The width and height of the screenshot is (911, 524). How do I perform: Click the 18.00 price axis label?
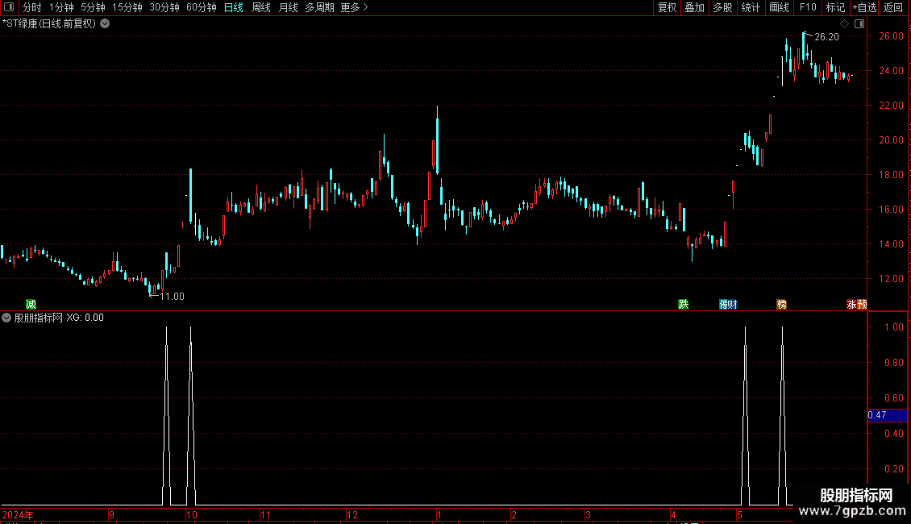(891, 175)
